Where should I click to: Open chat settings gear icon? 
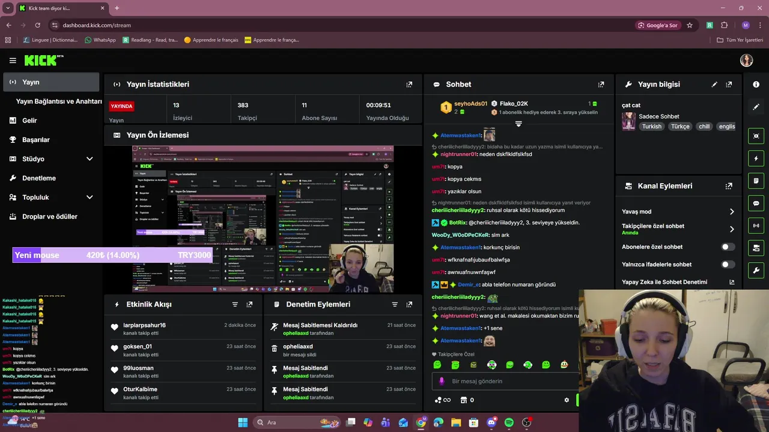pyautogui.click(x=566, y=400)
